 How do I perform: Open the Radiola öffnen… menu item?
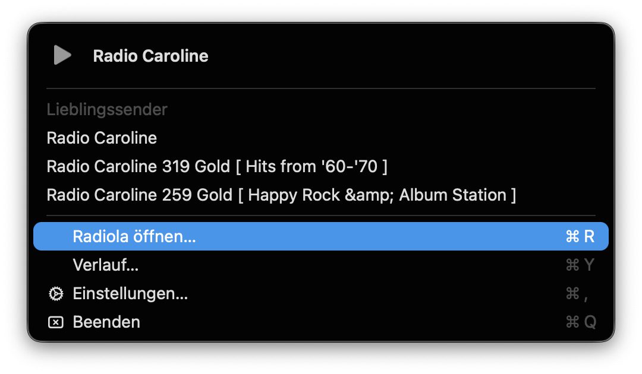pyautogui.click(x=134, y=237)
